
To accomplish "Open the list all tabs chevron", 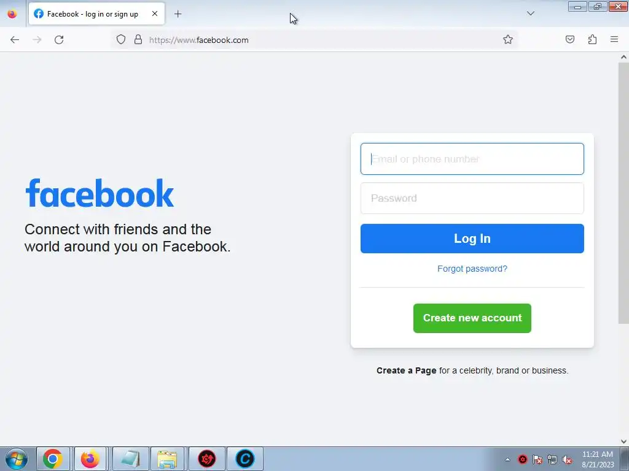I will click(530, 13).
